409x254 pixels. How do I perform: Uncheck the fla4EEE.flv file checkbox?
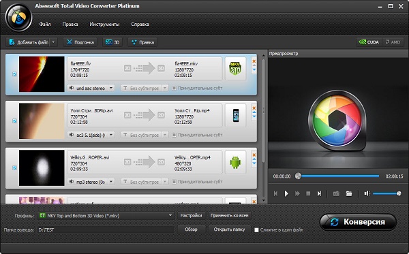(x=14, y=74)
